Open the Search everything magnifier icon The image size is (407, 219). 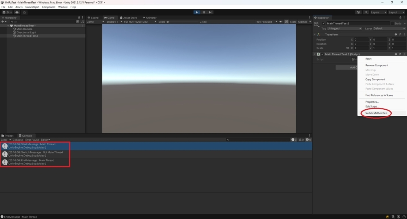coord(366,12)
